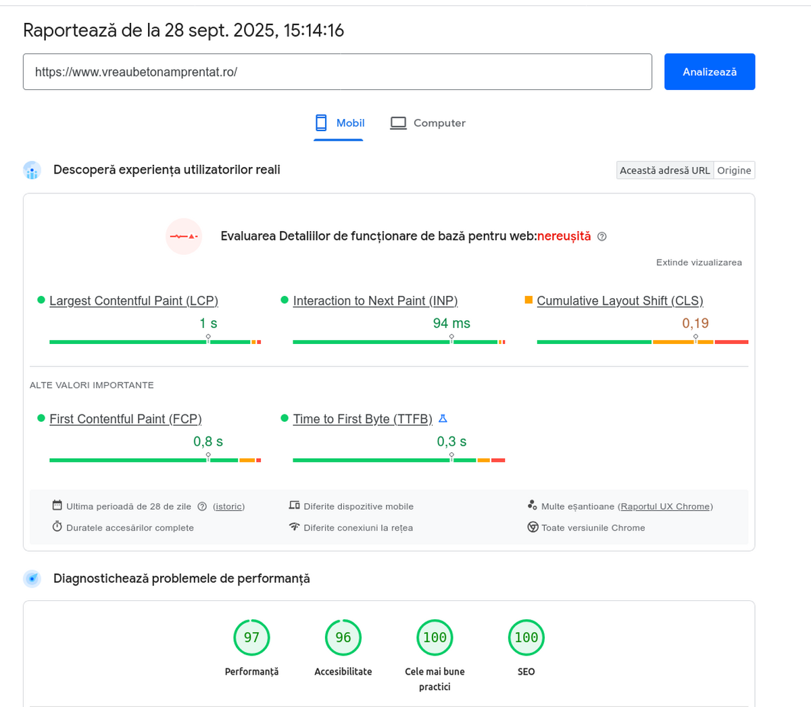
Task: Click the real users experience icon
Action: (x=32, y=170)
